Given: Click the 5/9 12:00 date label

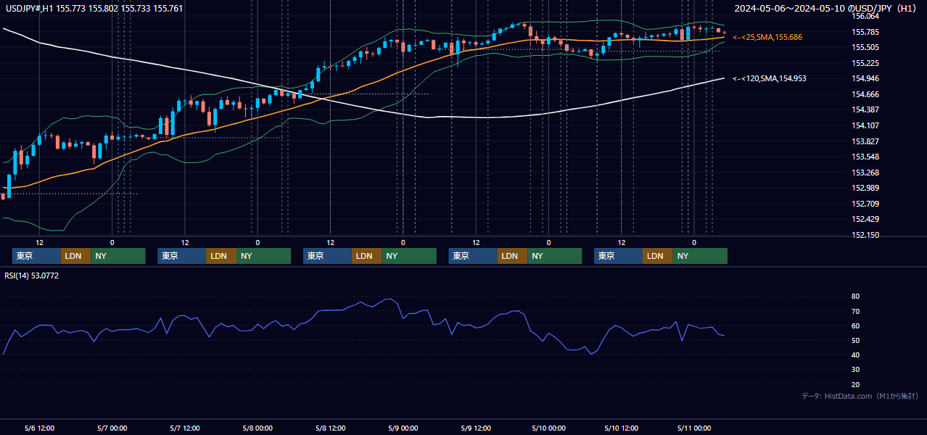Looking at the screenshot, I should (476, 428).
